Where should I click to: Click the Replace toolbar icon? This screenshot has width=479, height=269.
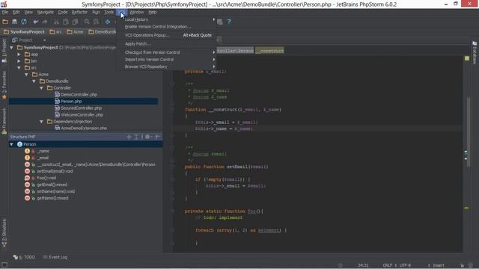coord(96,22)
